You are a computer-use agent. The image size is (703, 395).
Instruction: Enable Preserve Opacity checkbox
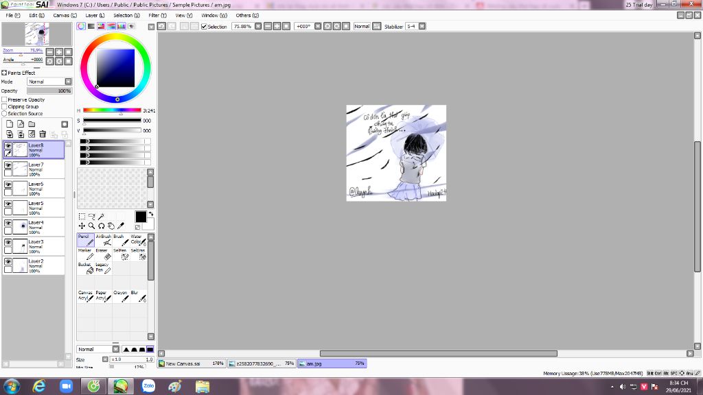pyautogui.click(x=5, y=100)
